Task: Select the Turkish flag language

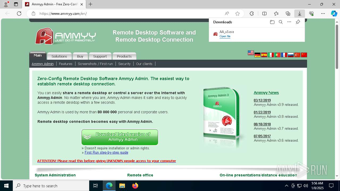Action: (x=297, y=55)
